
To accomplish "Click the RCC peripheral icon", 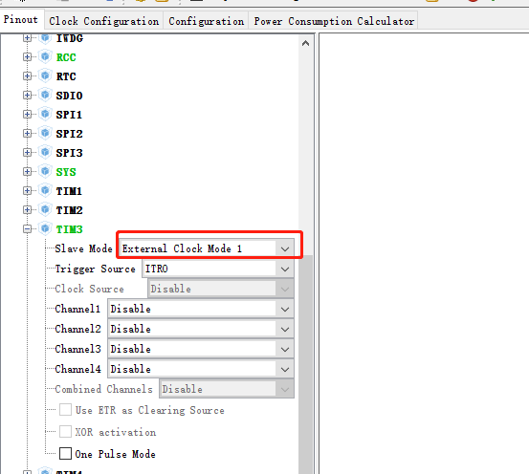I will tap(45, 56).
